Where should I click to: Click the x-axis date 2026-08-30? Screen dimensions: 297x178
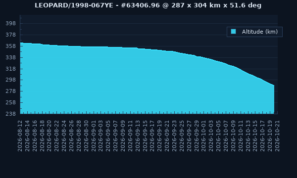pos(86,136)
